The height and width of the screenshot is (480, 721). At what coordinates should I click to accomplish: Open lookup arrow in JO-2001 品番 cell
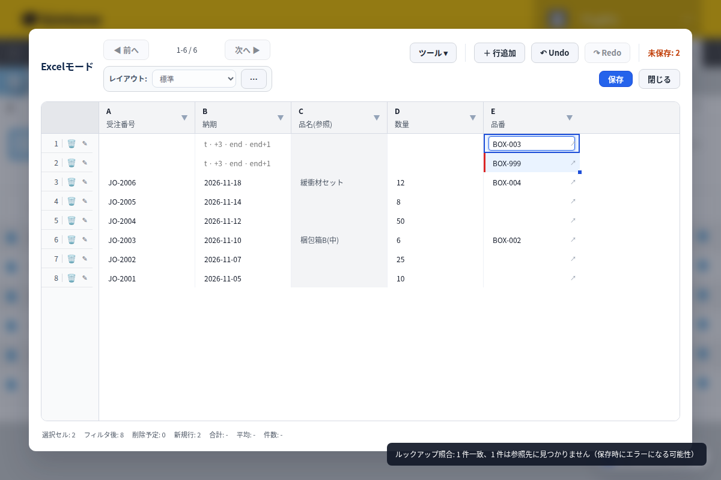[573, 278]
